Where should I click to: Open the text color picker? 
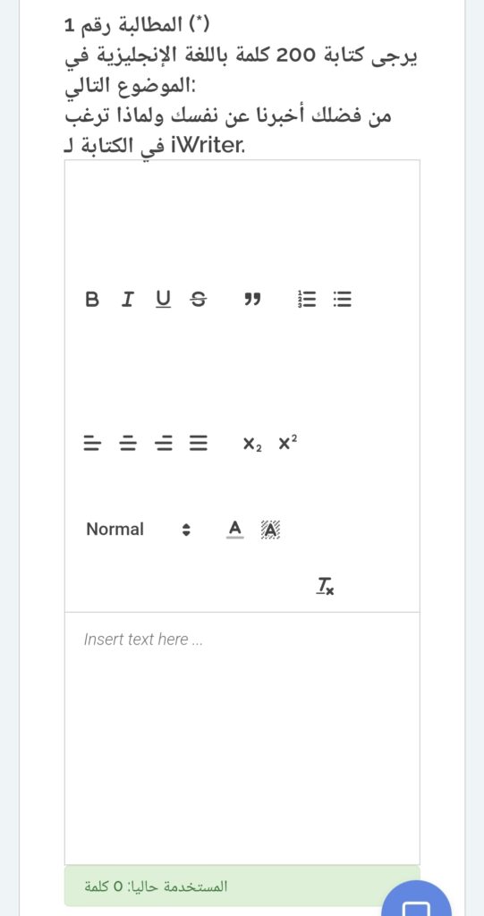click(x=234, y=530)
